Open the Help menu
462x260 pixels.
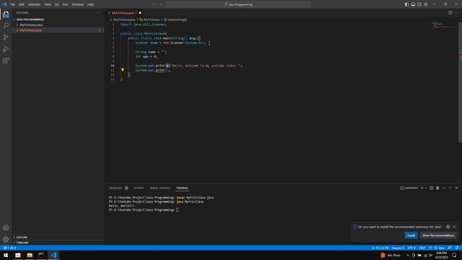click(x=90, y=4)
